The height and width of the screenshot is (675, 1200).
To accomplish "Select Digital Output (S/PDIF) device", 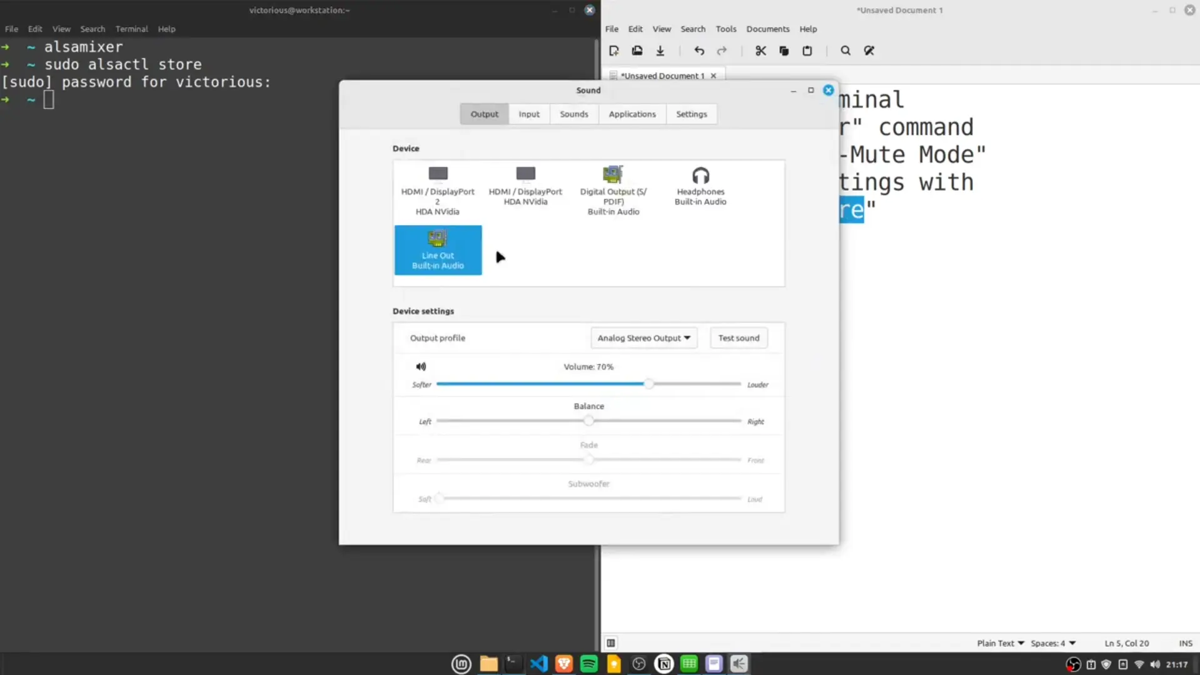I will pos(613,191).
